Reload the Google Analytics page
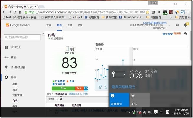The height and width of the screenshot is (118, 193). 15,12
